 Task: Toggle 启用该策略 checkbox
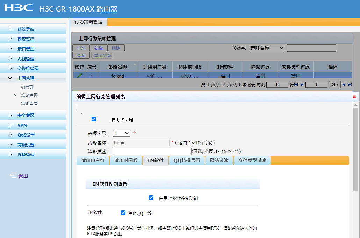click(x=94, y=119)
